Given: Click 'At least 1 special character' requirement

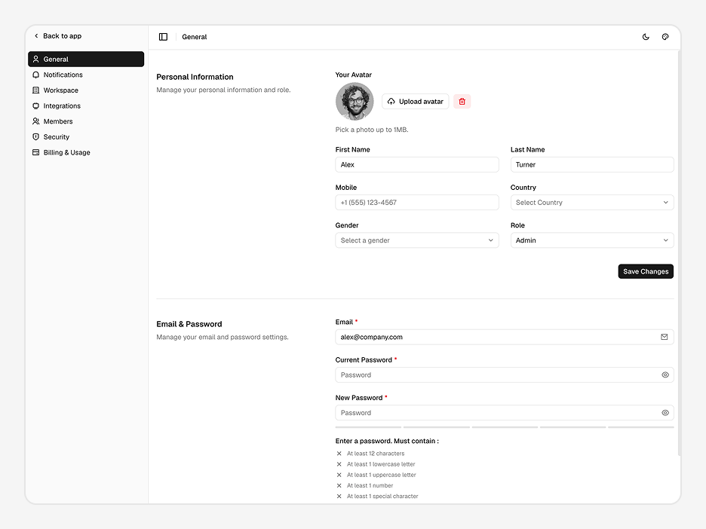Looking at the screenshot, I should coord(382,496).
